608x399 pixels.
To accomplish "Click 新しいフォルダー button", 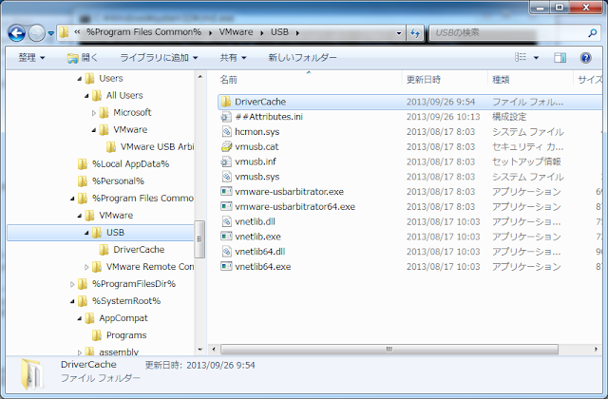I will click(x=302, y=58).
